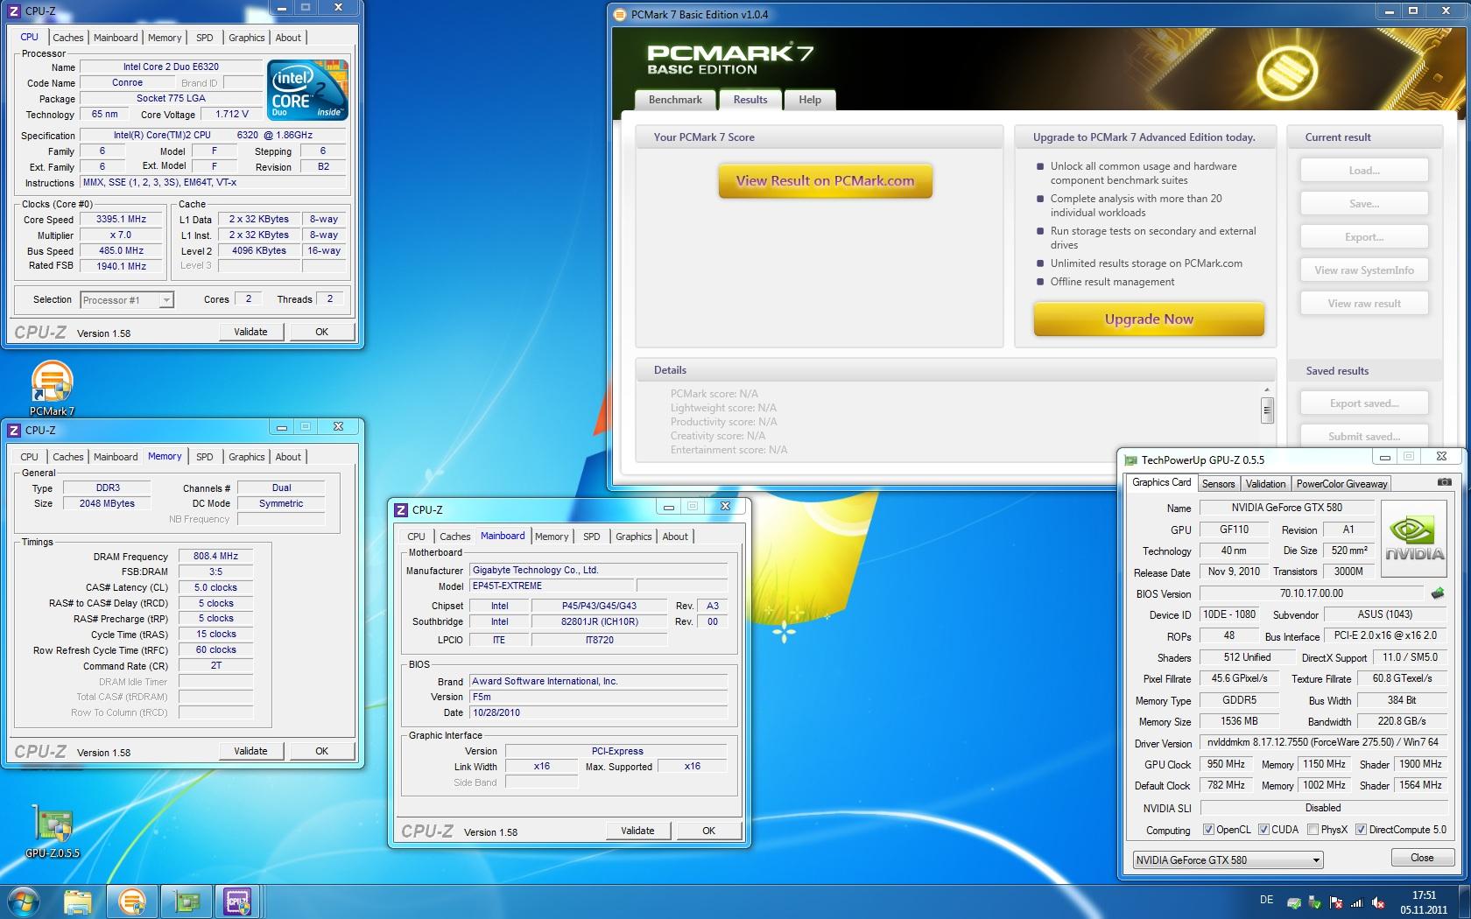The height and width of the screenshot is (919, 1471).
Task: Click the Core Speed value '3395.1 MHz'
Action: coord(121,220)
